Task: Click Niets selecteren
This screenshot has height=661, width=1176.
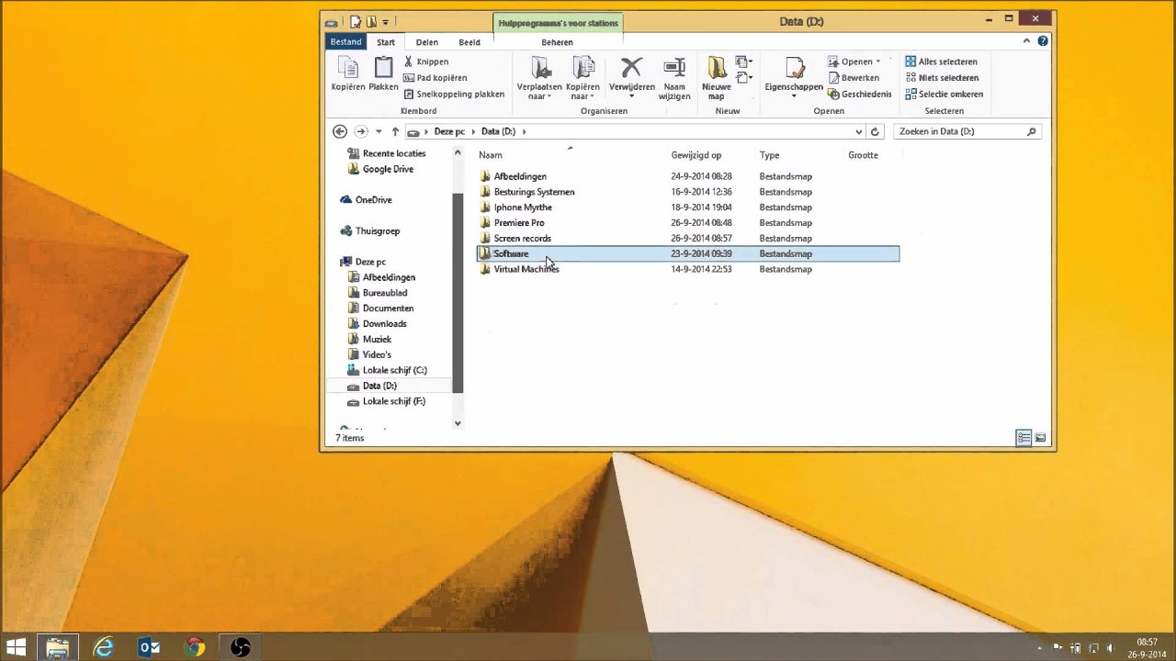Action: (x=941, y=78)
